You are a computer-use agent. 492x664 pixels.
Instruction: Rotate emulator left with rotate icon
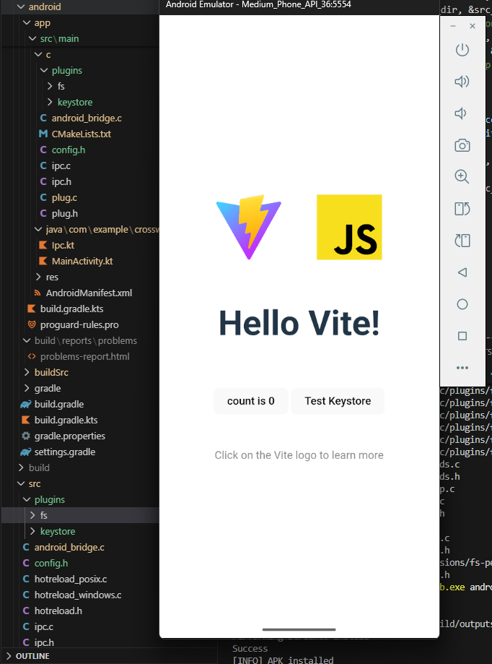(x=462, y=208)
